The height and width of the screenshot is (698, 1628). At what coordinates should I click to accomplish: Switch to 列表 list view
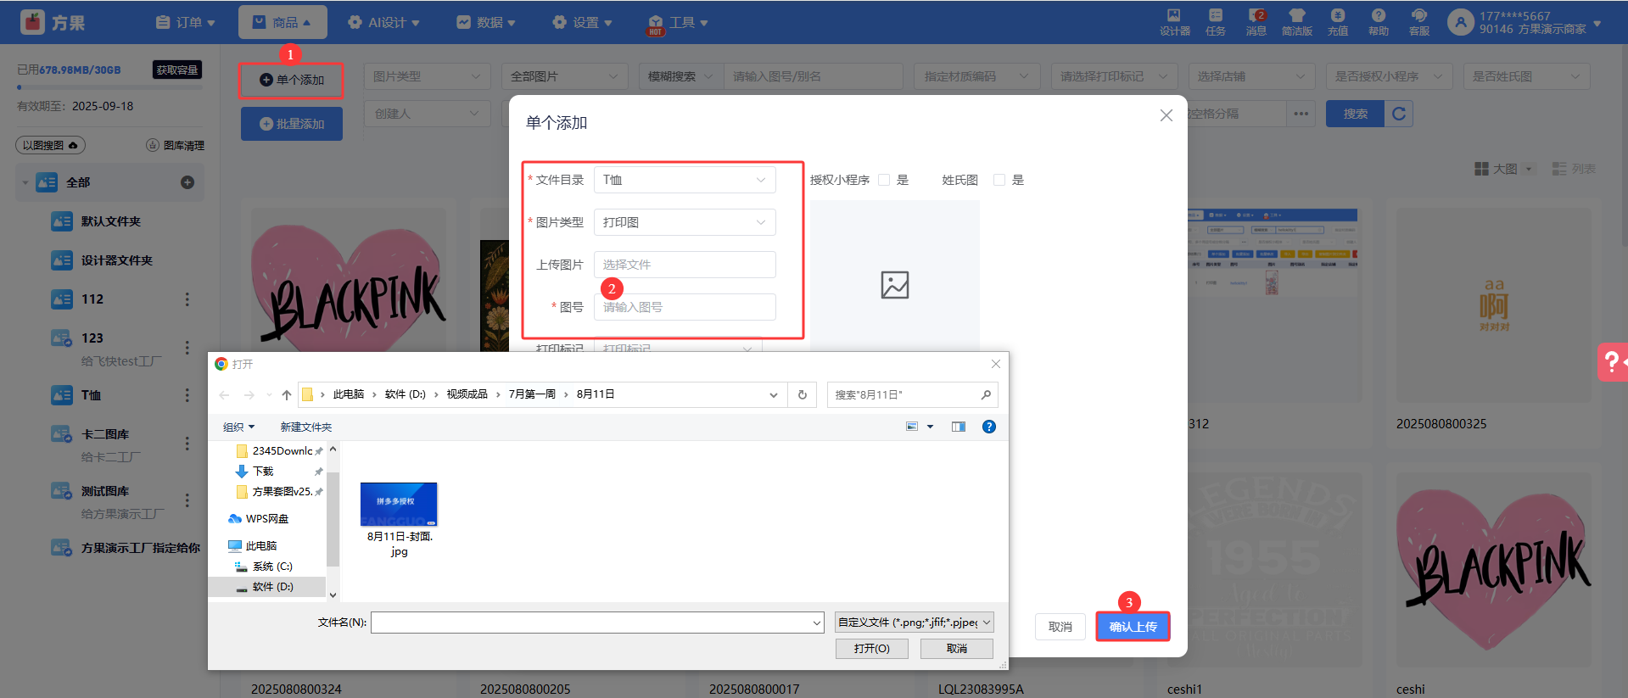(x=1575, y=169)
